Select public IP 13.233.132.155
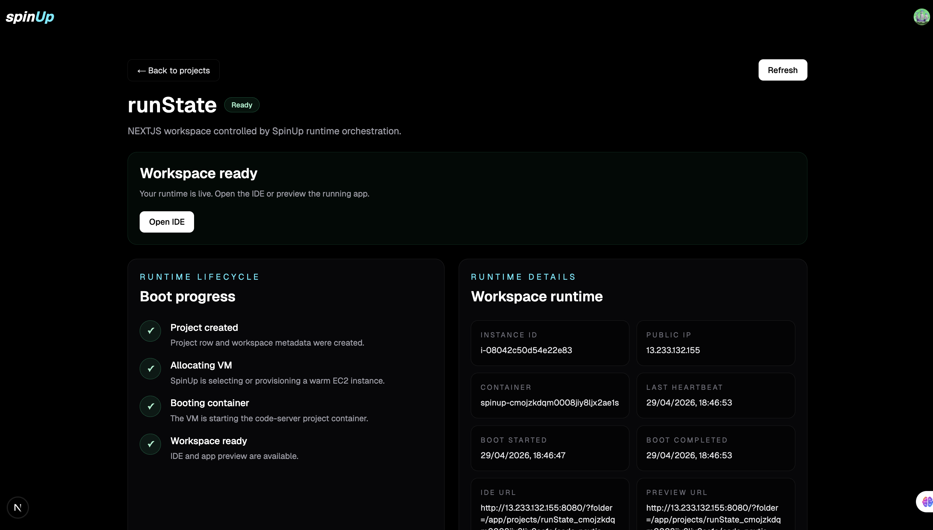Image resolution: width=933 pixels, height=530 pixels. point(673,350)
